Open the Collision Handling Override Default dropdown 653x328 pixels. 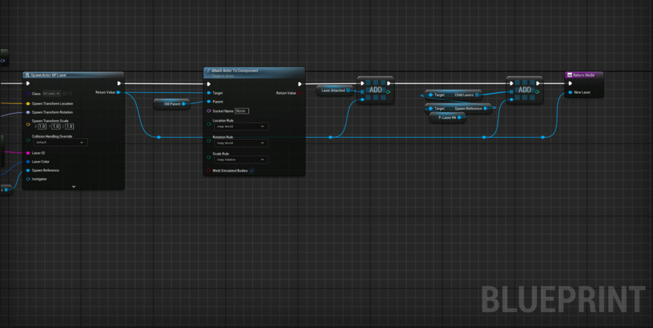(x=60, y=142)
